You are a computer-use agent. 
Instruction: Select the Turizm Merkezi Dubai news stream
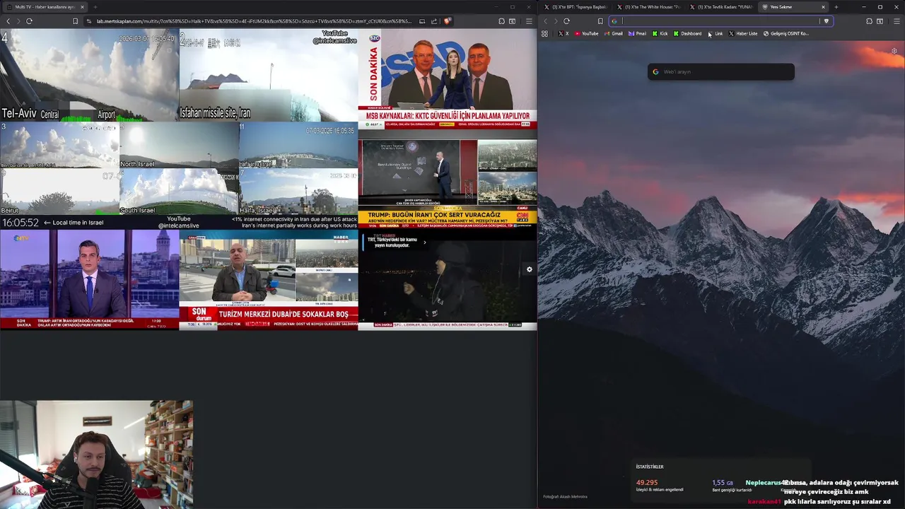click(269, 281)
